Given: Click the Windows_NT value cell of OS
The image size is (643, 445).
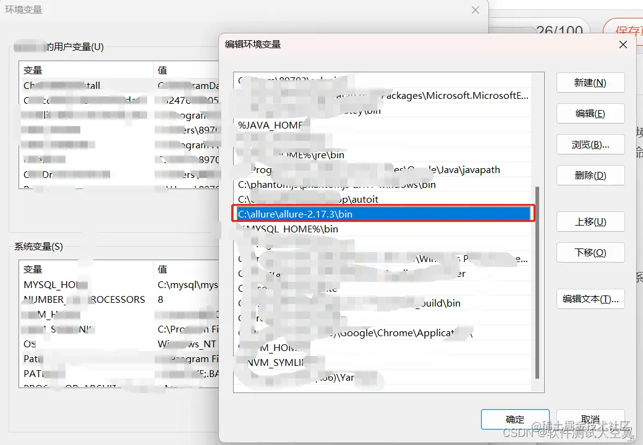Looking at the screenshot, I should tap(187, 344).
